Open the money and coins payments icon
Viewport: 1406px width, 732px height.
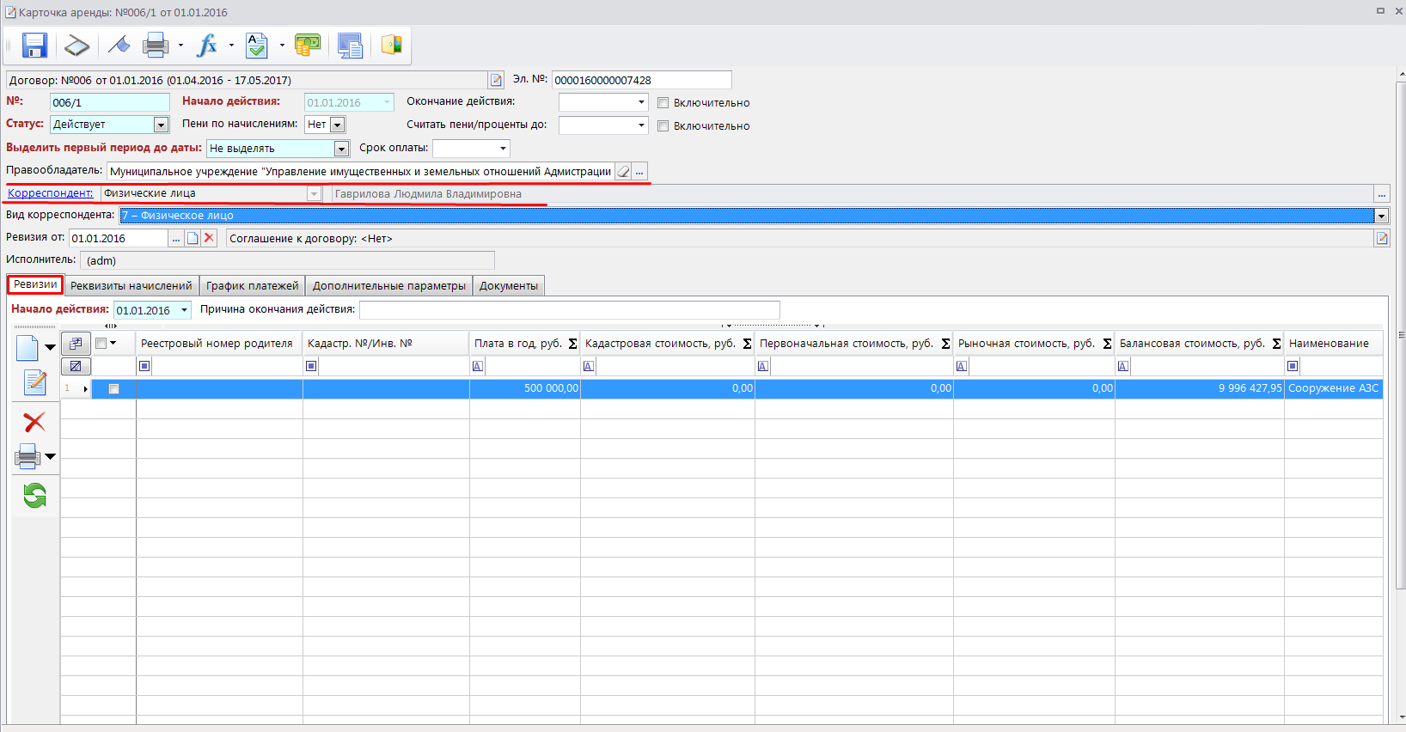(307, 46)
